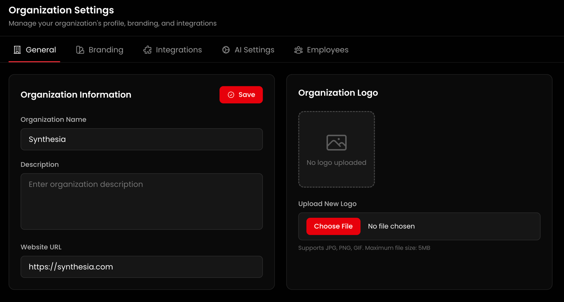564x302 pixels.
Task: Save the organization information
Action: [x=241, y=95]
